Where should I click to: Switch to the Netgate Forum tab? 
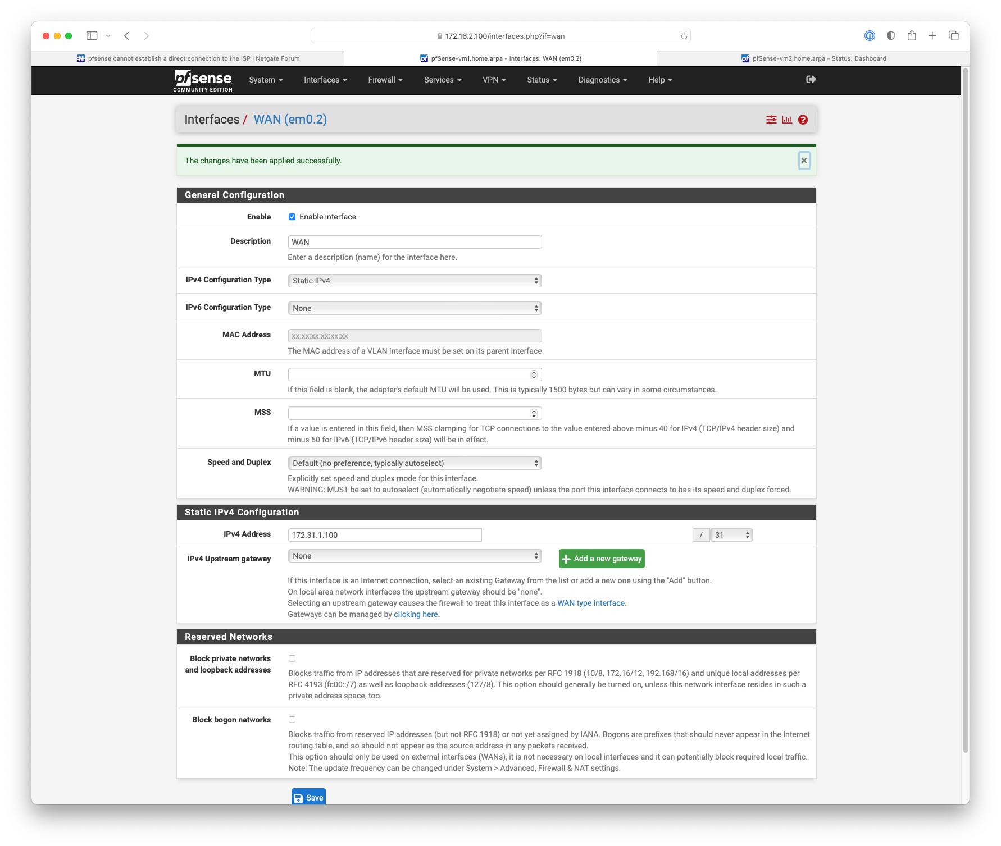188,58
